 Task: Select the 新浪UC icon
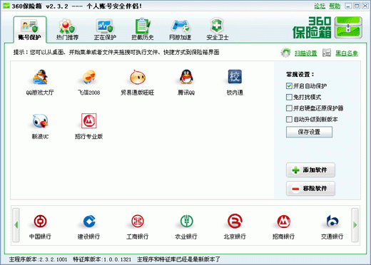point(40,121)
